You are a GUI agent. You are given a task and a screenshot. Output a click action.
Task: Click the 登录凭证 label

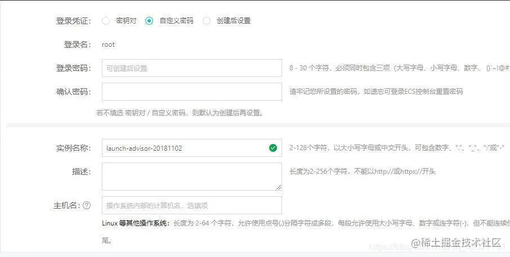(x=74, y=21)
